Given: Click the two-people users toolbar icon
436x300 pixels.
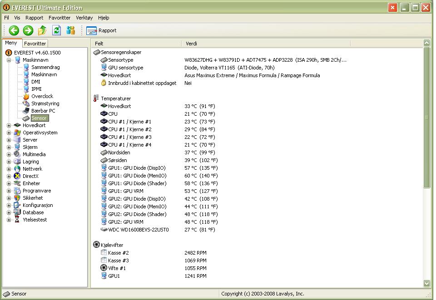Looking at the screenshot, I should (x=71, y=30).
